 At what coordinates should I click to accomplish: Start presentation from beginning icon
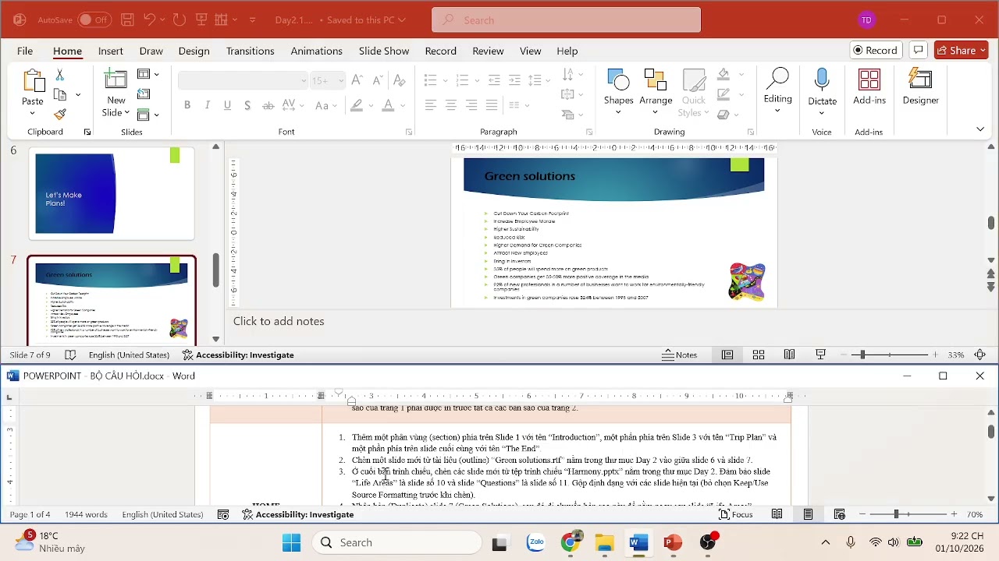(x=201, y=19)
